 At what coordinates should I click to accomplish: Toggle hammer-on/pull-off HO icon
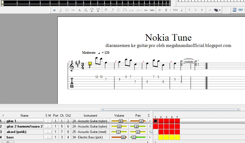(x=106, y=10)
